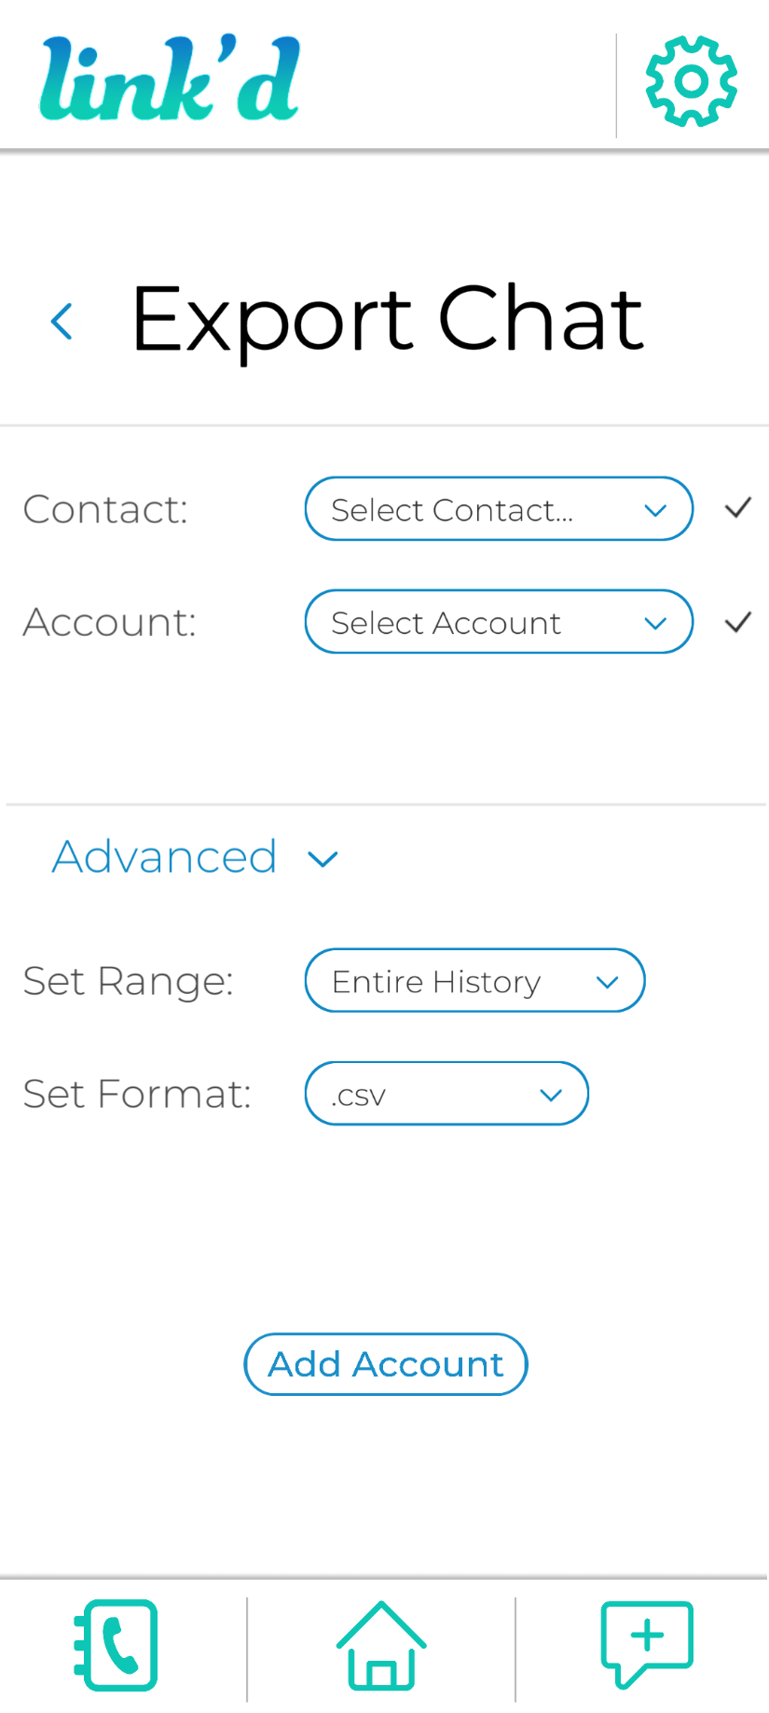Go back using the left chevron
Image resolution: width=769 pixels, height=1713 pixels.
pos(62,322)
